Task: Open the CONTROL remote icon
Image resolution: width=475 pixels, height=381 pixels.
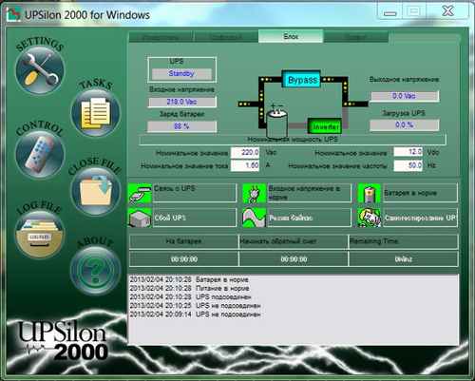Action: [40, 155]
